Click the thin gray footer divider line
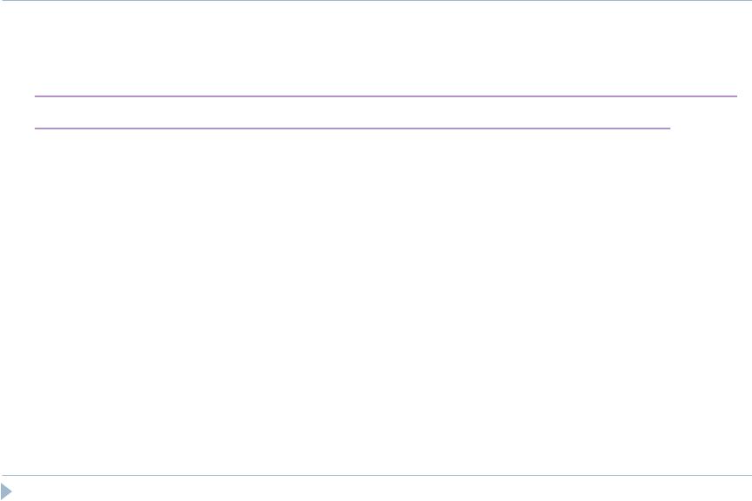The image size is (752, 501). click(x=376, y=476)
